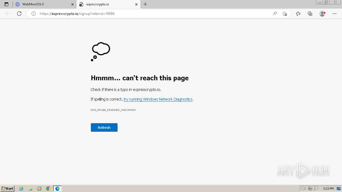Screen dimensions: 342x192
Task: Close the WebMineSOLO tab
Action: [72, 4]
